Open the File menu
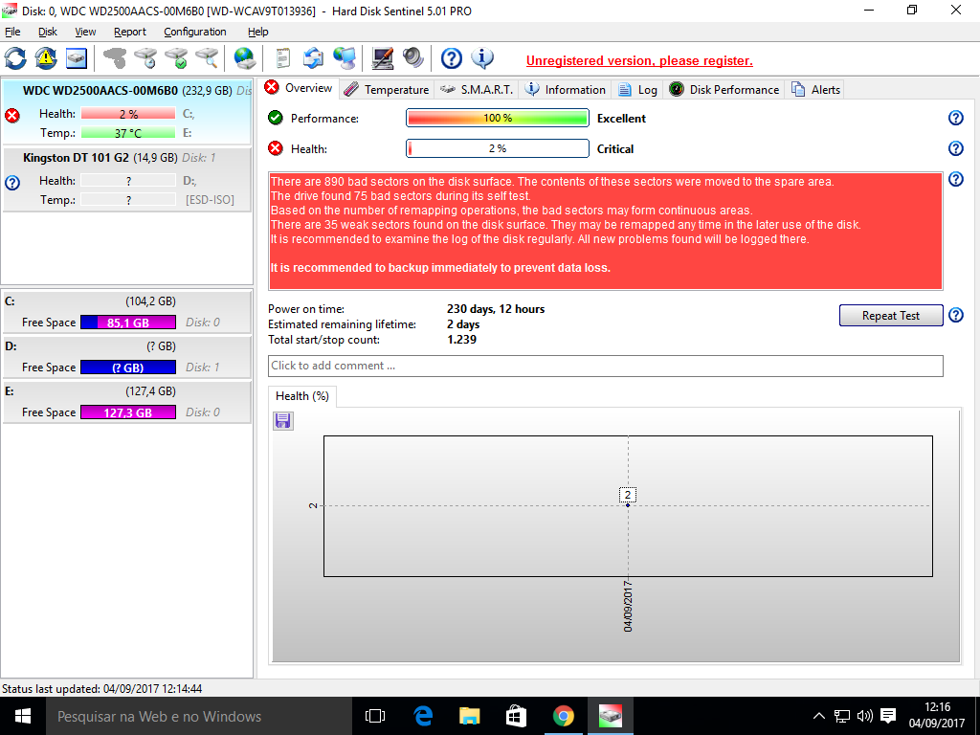This screenshot has width=980, height=735. pyautogui.click(x=12, y=32)
